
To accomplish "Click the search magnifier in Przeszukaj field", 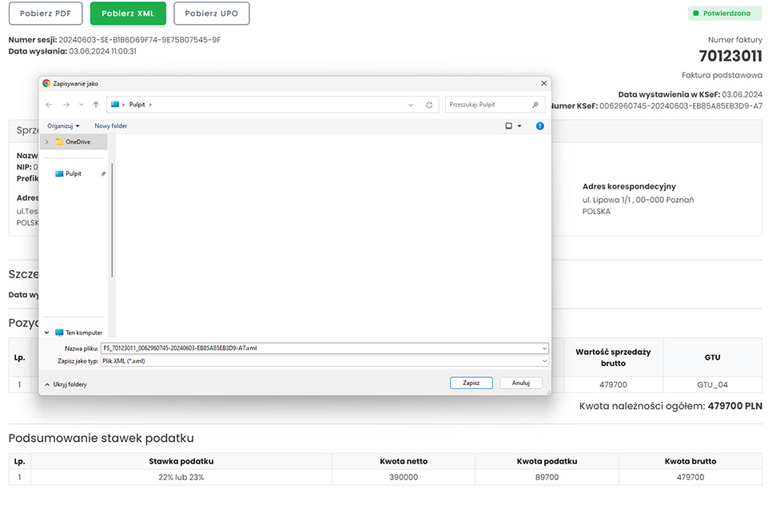I will tap(535, 105).
